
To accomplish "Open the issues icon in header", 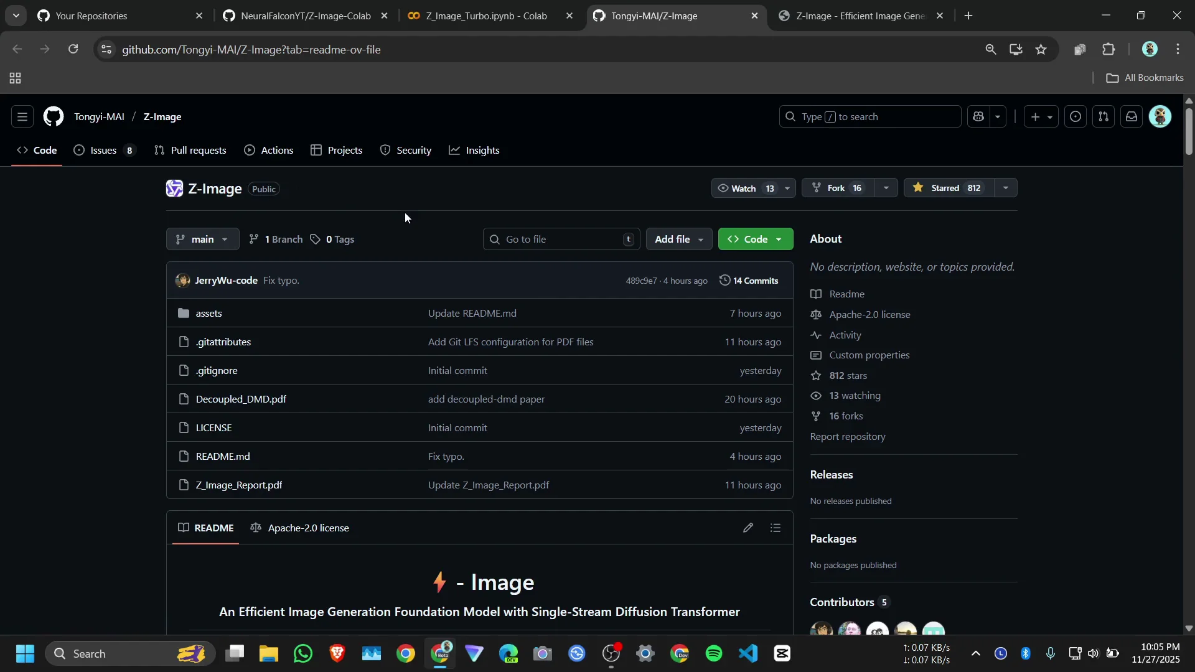I will (x=1075, y=117).
